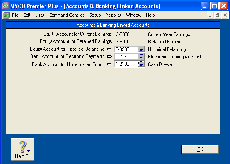
Task: Click the Help F1 question mark icon
Action: tap(22, 147)
